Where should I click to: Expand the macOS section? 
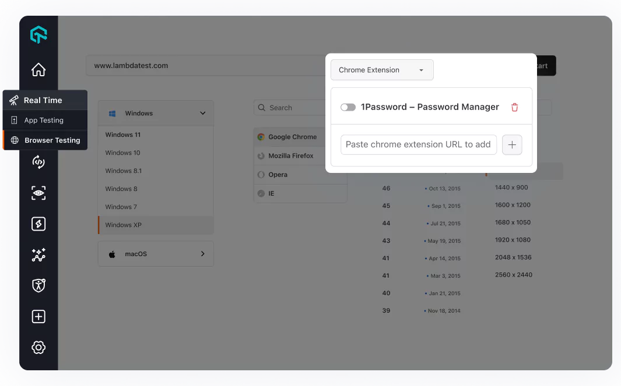(155, 253)
